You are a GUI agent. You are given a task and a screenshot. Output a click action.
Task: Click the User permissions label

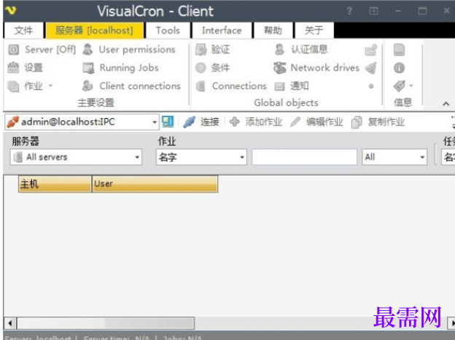pyautogui.click(x=137, y=50)
